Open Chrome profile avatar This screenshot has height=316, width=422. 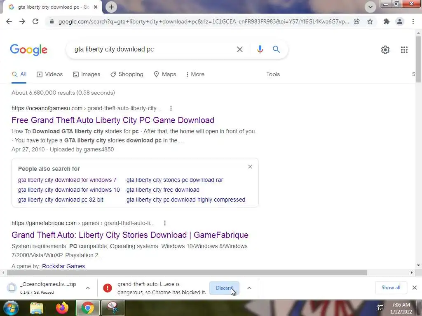pos(400,21)
